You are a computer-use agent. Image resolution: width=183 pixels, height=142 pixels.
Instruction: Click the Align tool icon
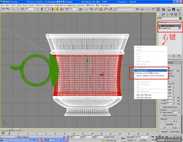142,9
